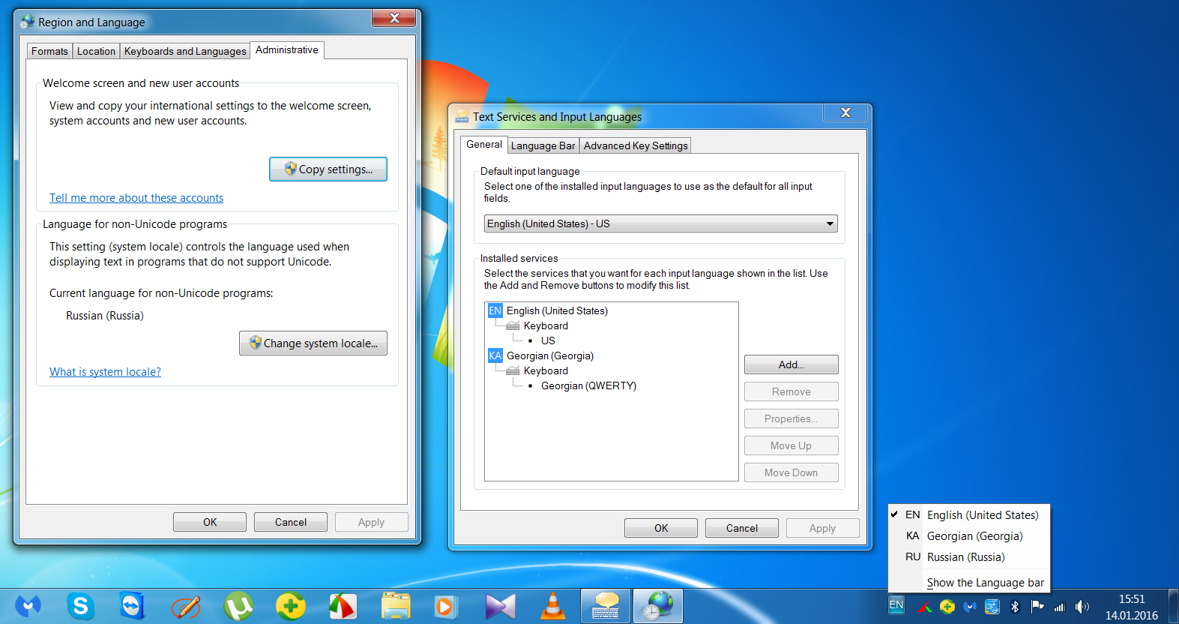This screenshot has width=1179, height=624.
Task: Open the Bluetooth tray icon
Action: coord(1015,607)
